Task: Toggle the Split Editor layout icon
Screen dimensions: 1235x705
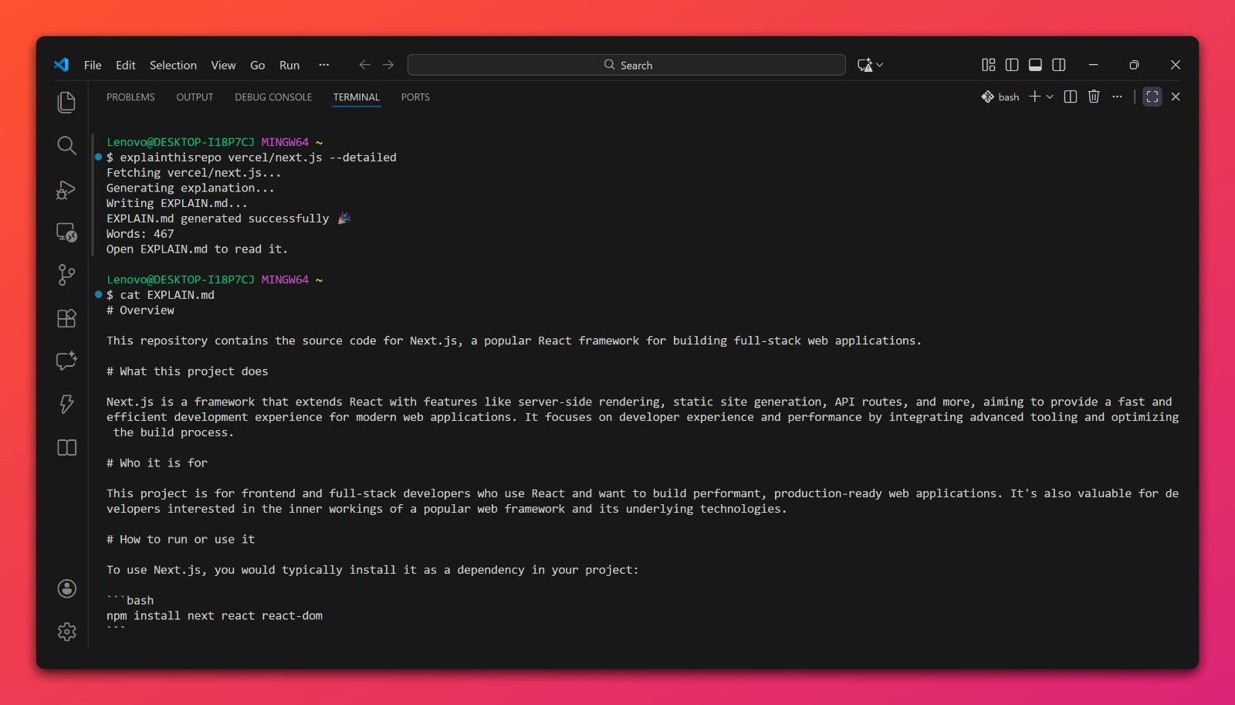Action: pos(1013,65)
